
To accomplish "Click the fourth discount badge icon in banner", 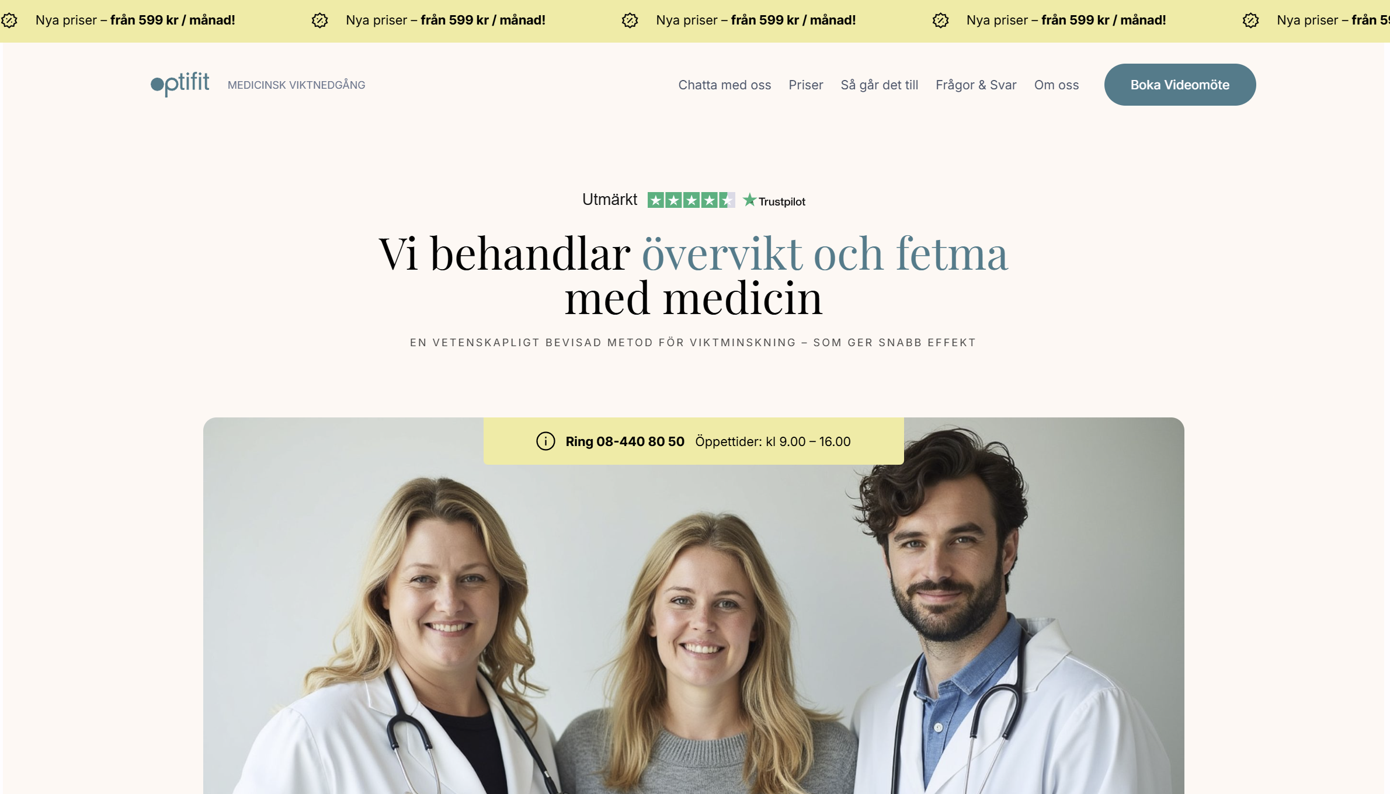I will point(940,20).
